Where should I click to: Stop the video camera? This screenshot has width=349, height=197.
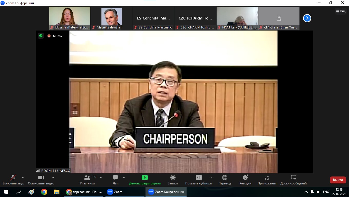point(41,178)
